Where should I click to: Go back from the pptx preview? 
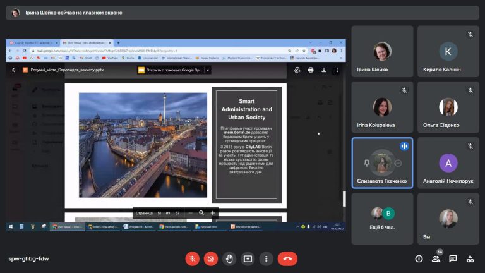[14, 70]
